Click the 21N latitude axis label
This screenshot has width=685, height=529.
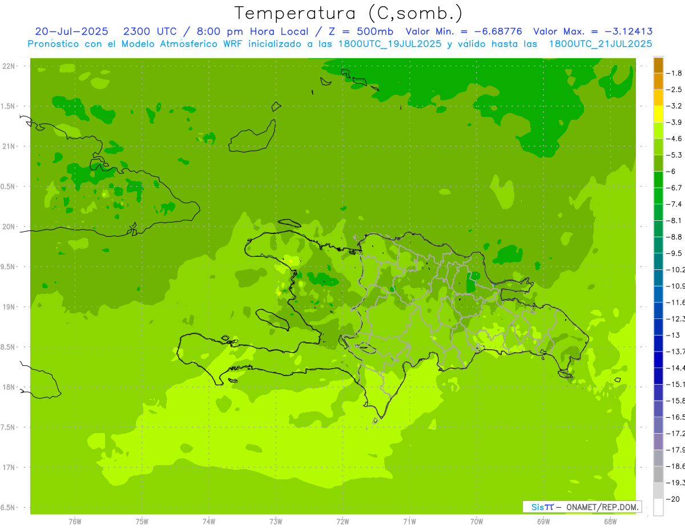(x=9, y=146)
